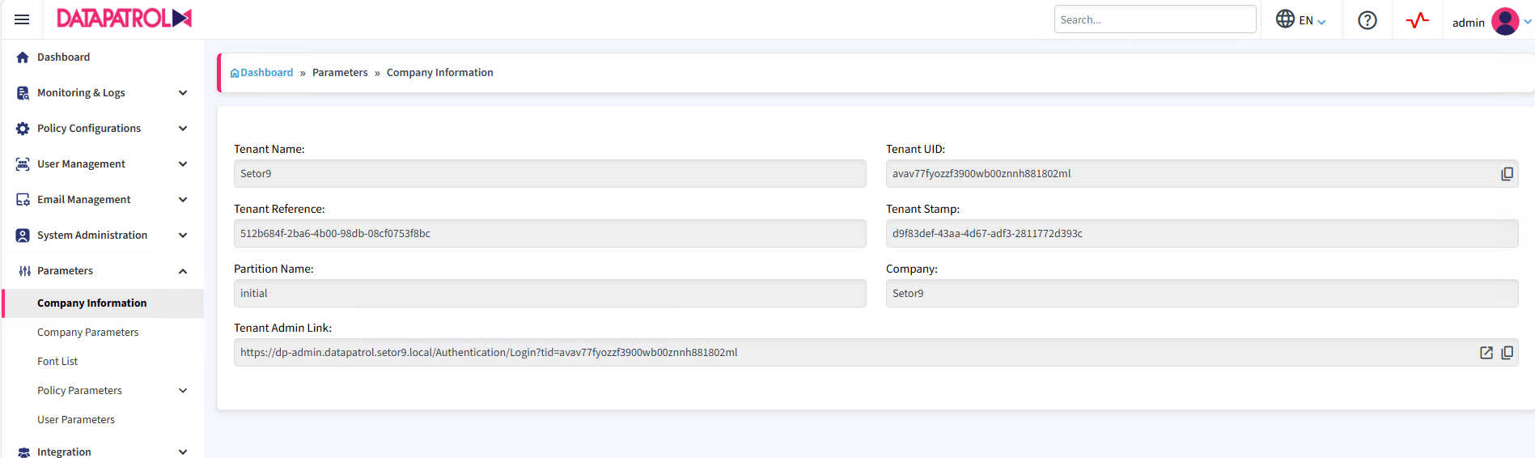Open the EN language dropdown
1535x458 pixels.
(x=1300, y=20)
